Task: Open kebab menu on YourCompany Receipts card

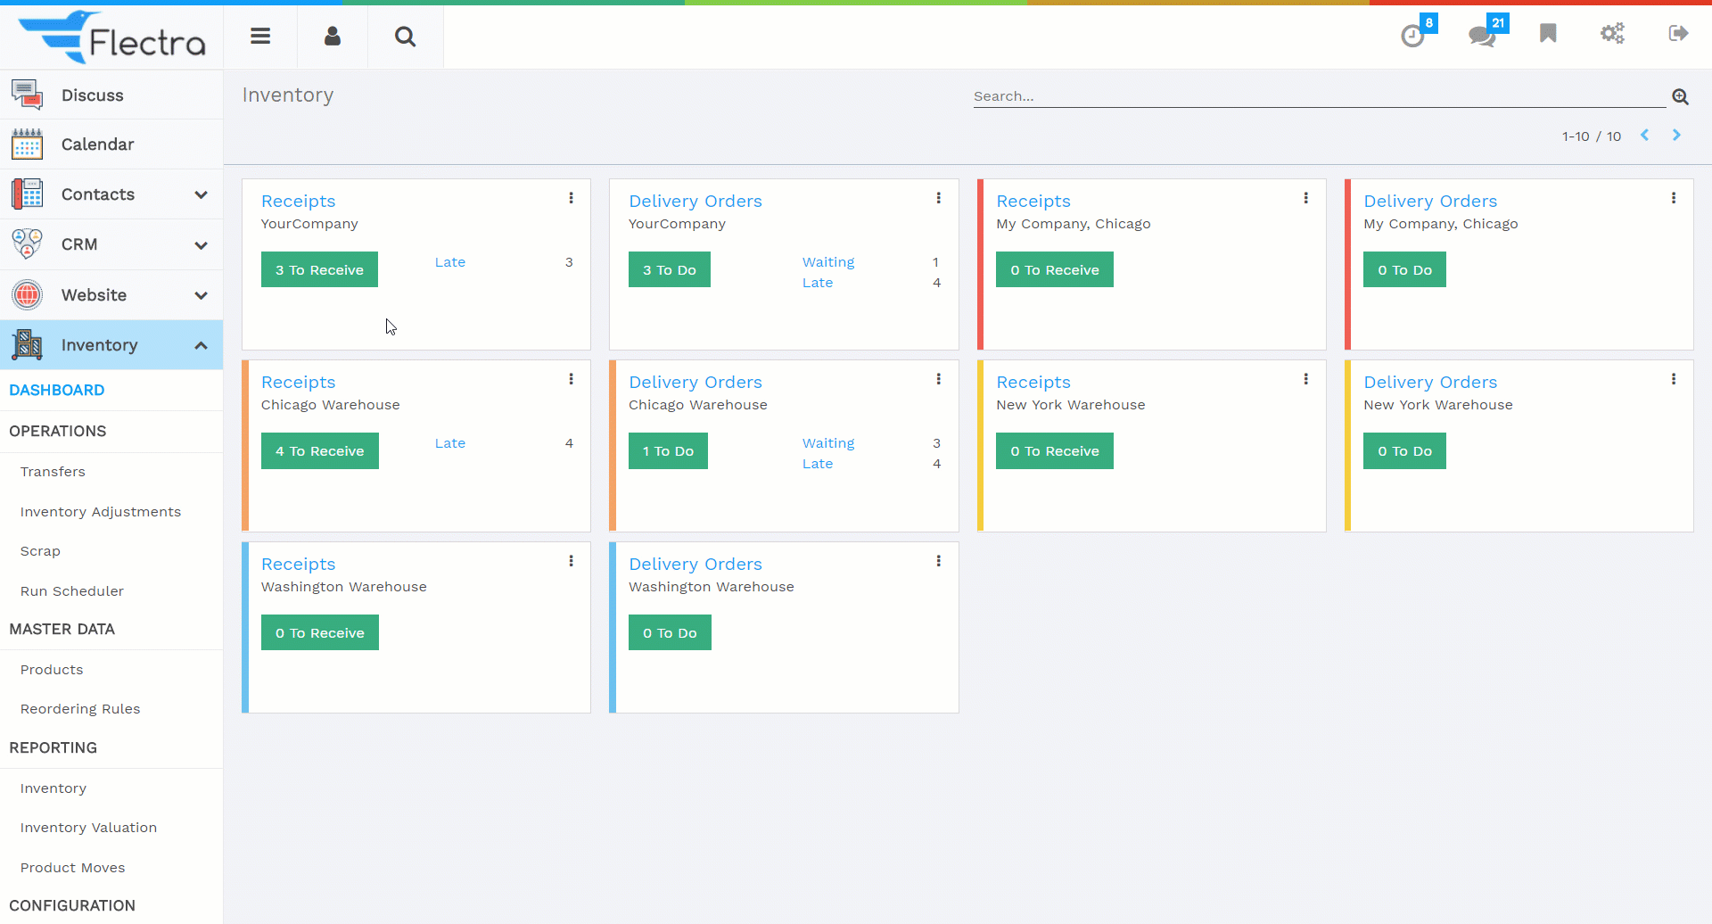Action: 572,198
